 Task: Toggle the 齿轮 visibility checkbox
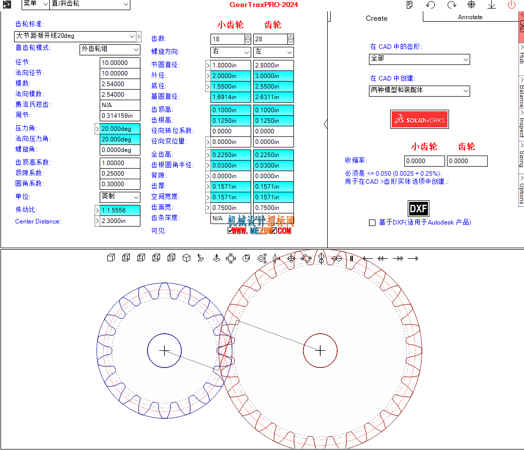273,230
